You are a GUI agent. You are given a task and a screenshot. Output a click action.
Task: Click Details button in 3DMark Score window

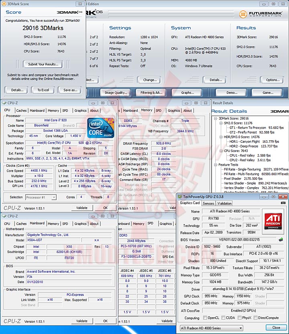coord(17,90)
